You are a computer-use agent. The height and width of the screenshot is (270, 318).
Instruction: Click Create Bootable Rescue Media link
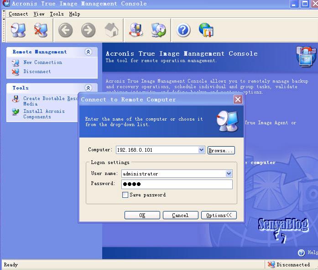coord(50,101)
